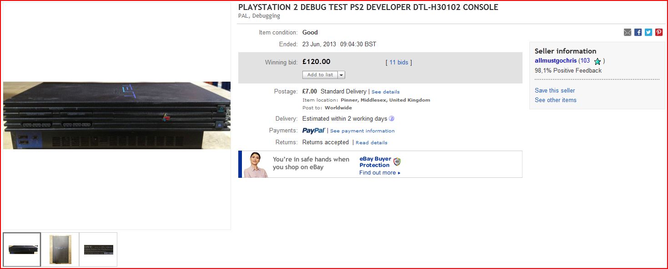668x269 pixels.
Task: Click the eBay Buyer Protection shield icon
Action: pyautogui.click(x=397, y=162)
